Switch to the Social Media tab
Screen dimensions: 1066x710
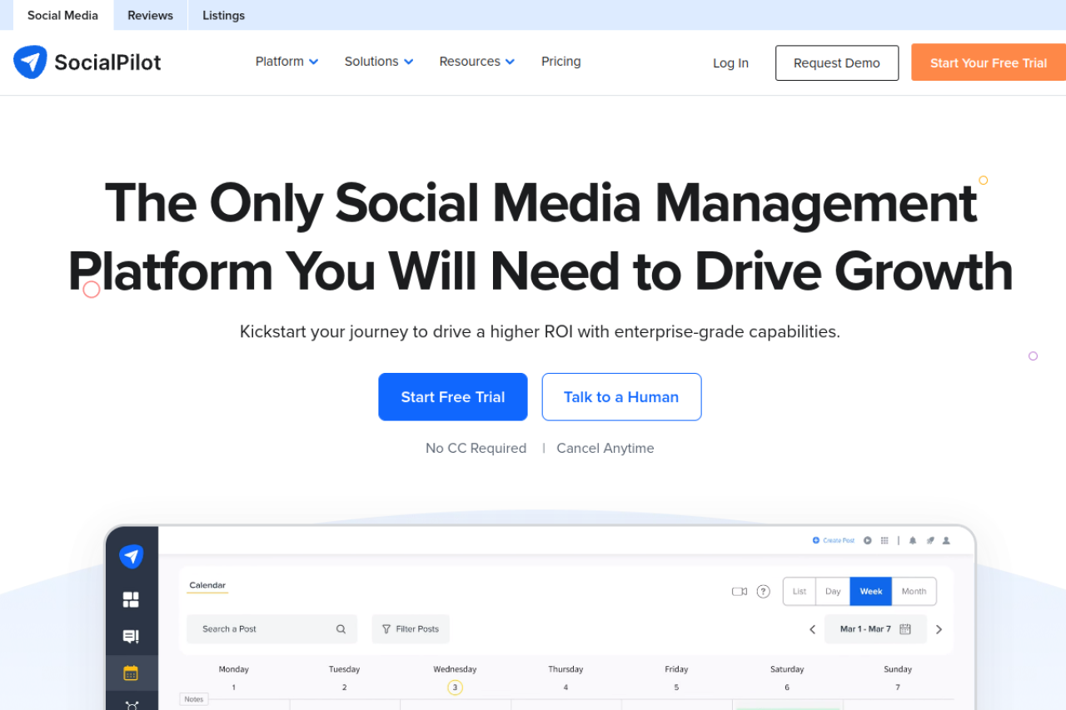62,15
